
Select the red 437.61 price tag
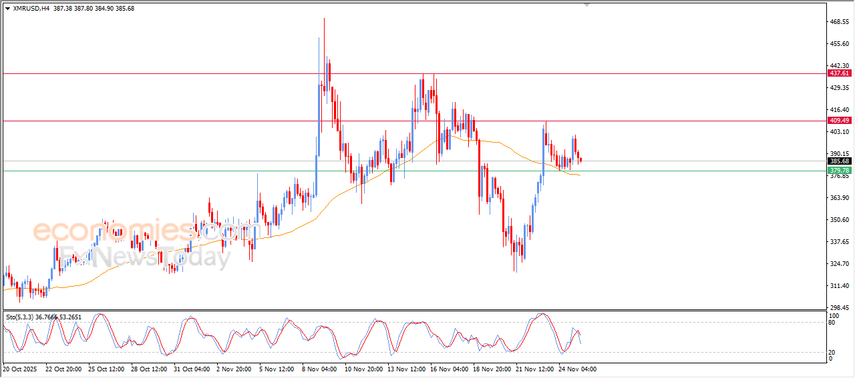[838, 73]
